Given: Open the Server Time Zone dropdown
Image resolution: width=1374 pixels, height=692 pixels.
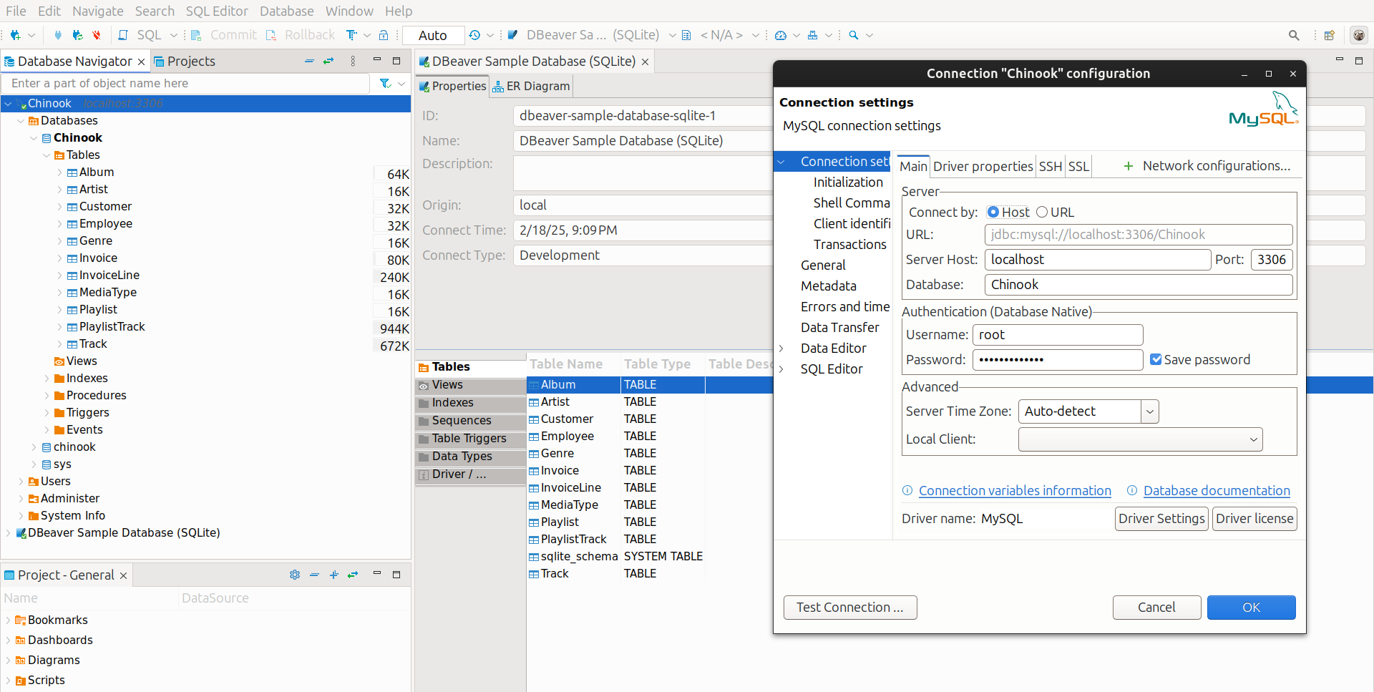Looking at the screenshot, I should (1149, 411).
